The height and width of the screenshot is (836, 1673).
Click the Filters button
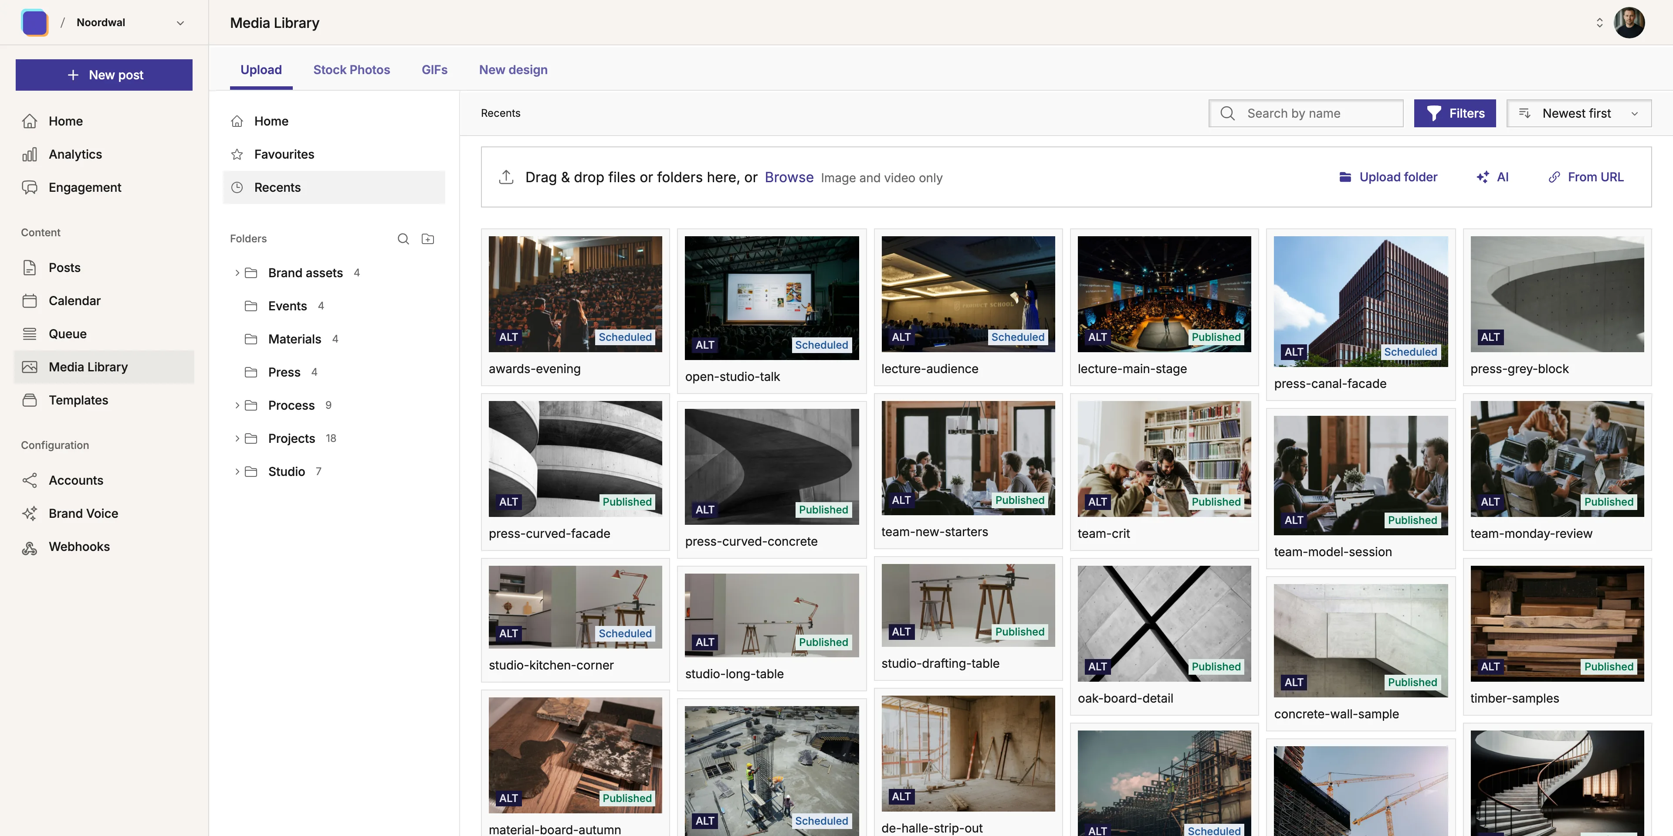pos(1454,113)
